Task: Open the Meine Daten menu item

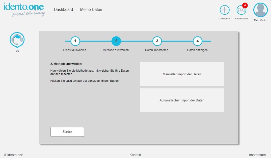Action: pyautogui.click(x=91, y=10)
